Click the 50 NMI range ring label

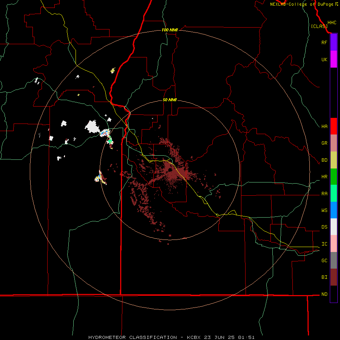pyautogui.click(x=170, y=100)
